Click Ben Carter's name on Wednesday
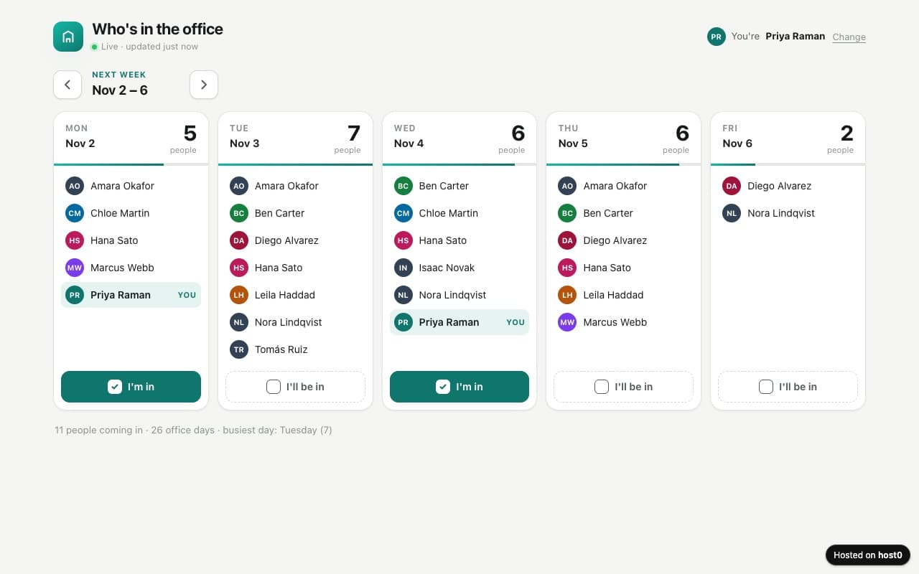 [444, 186]
